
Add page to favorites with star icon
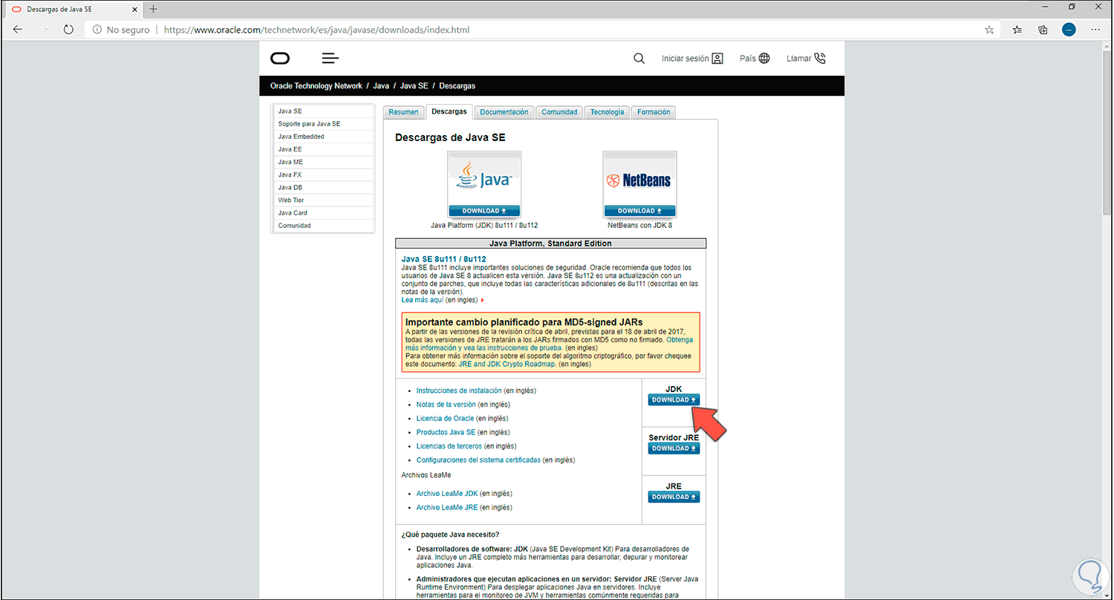pos(989,30)
